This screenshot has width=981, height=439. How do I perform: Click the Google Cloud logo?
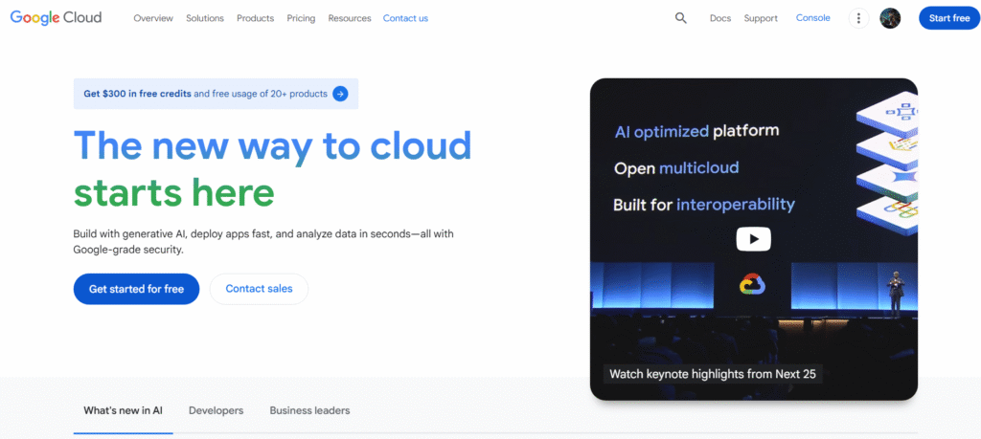coord(56,18)
